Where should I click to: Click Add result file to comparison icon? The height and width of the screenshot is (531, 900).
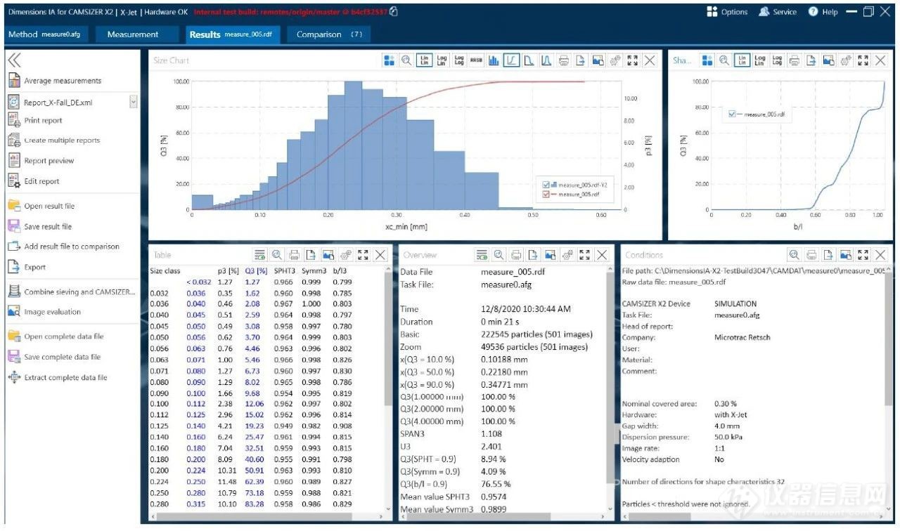pyautogui.click(x=14, y=247)
